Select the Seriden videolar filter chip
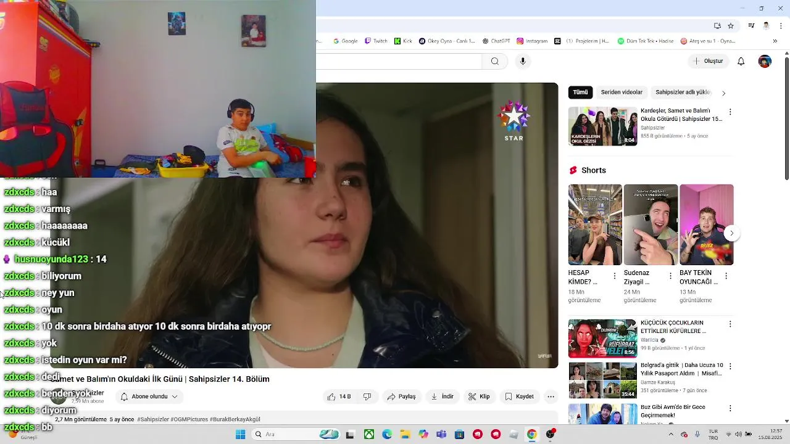The image size is (790, 444). (622, 92)
